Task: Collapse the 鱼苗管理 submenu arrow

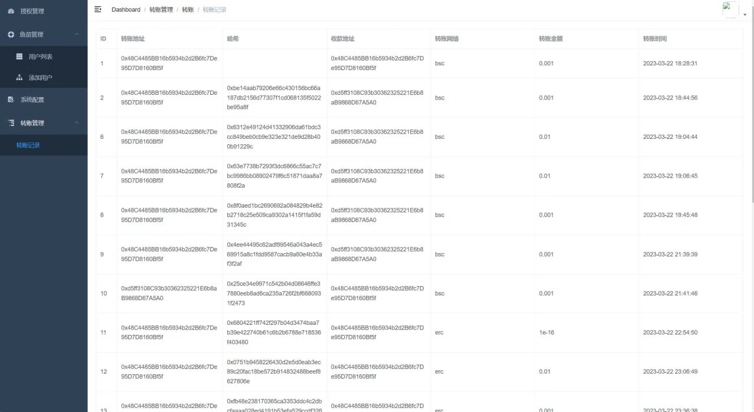Action: coord(77,35)
